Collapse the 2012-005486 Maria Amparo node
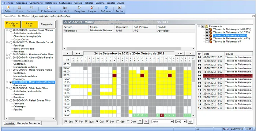256x131 pixels. (7, 70)
